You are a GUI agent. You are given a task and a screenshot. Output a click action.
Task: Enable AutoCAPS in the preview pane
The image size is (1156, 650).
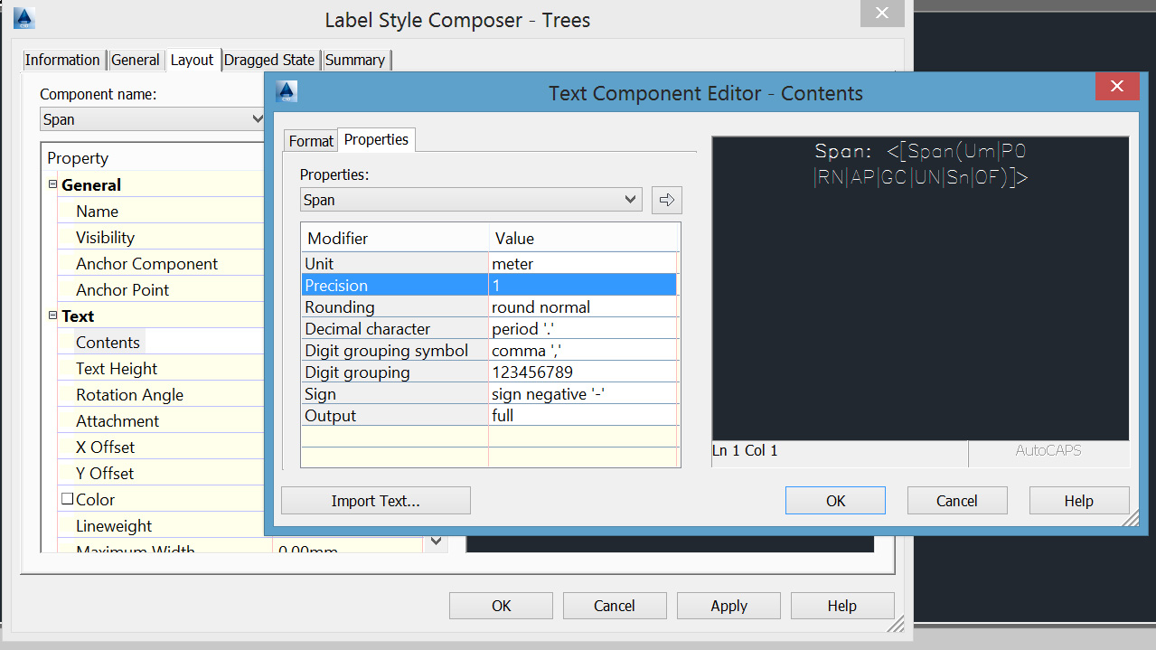coord(1048,450)
